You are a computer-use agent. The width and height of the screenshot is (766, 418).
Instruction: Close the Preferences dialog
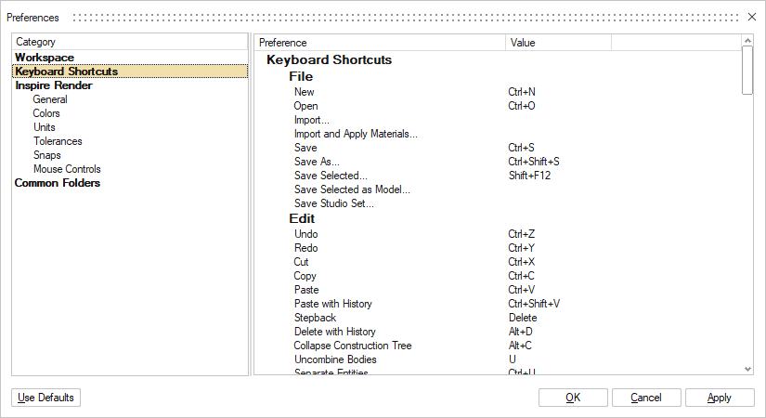[x=752, y=17]
